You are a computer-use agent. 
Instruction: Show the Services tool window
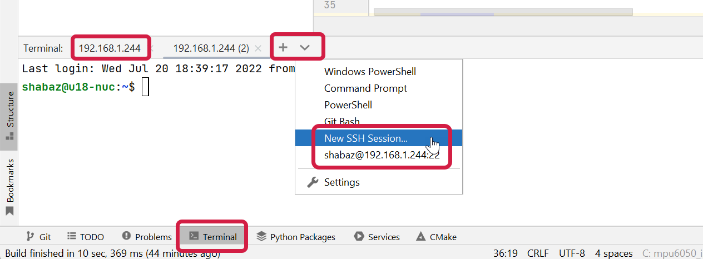(x=377, y=237)
